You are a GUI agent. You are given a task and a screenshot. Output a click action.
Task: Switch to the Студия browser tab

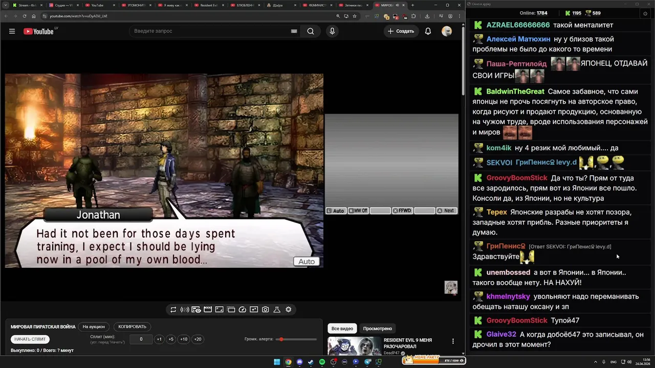pyautogui.click(x=63, y=5)
